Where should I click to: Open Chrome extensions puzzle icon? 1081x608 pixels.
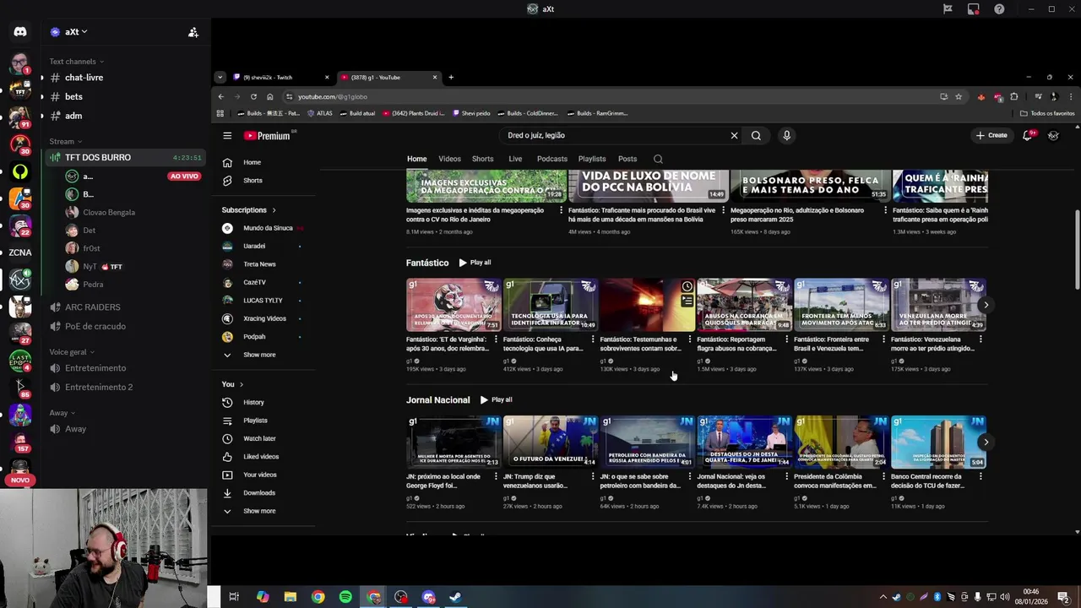[x=1013, y=96]
